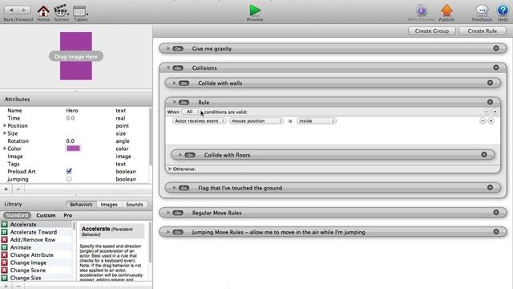Click the Hero name value field
The width and height of the screenshot is (513, 289).
[72, 111]
